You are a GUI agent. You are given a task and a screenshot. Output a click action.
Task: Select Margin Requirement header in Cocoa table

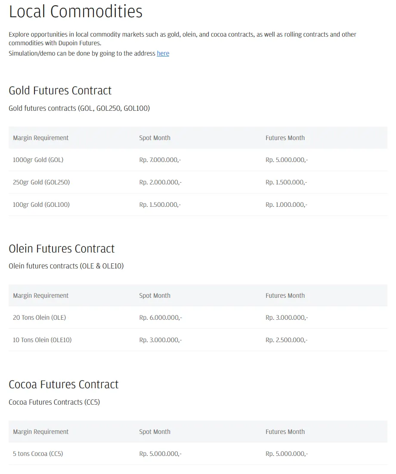click(41, 432)
